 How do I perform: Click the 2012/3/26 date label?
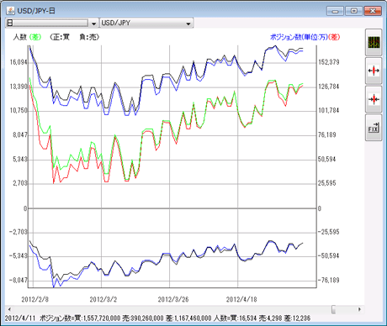(x=173, y=299)
